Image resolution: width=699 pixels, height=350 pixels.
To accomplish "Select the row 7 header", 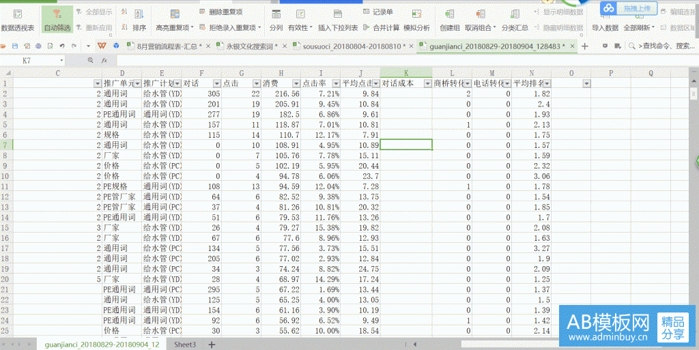I will click(5, 145).
